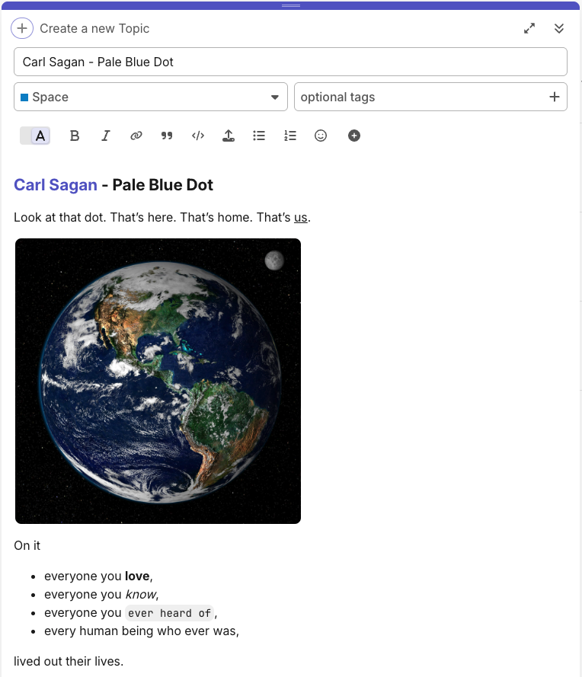Click the blockquote icon

pyautogui.click(x=167, y=136)
